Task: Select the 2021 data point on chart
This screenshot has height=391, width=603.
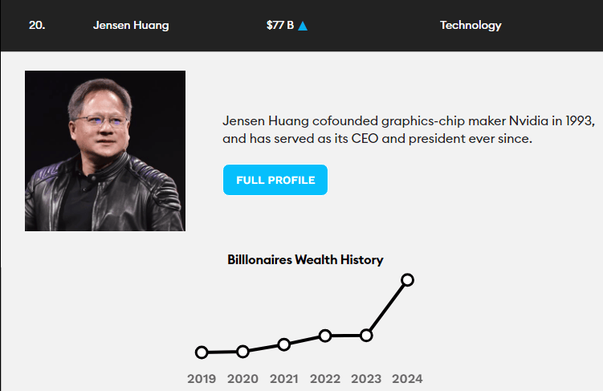Action: [x=283, y=344]
